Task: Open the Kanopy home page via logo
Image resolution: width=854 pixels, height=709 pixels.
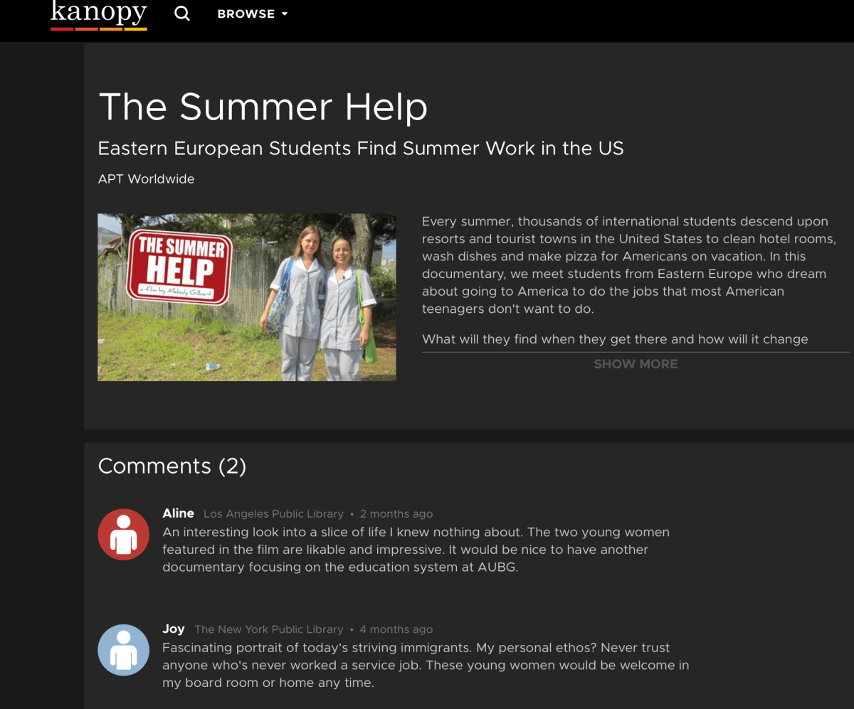Action: [x=98, y=14]
